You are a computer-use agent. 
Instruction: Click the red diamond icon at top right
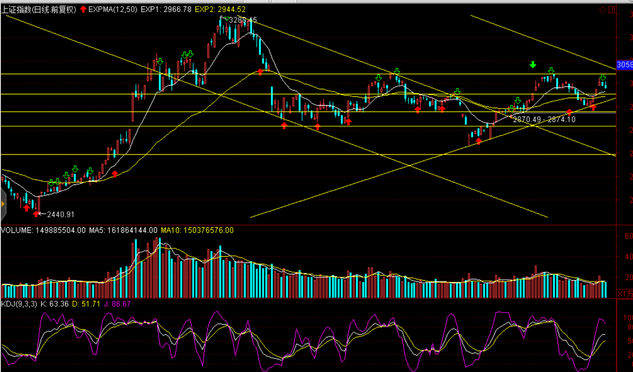pos(602,10)
